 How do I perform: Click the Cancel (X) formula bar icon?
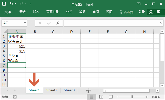(x=40, y=23)
